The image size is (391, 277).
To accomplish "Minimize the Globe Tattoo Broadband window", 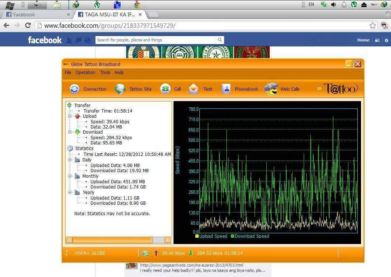I will [x=349, y=64].
